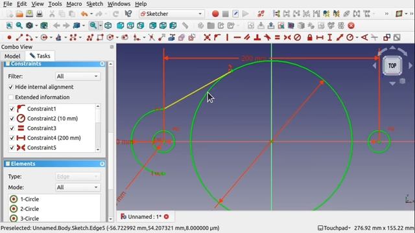Apply Perpendicular constraint
The image size is (415, 233).
(x=257, y=38)
